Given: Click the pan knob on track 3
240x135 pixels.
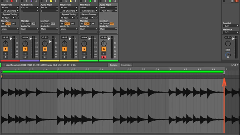Looking at the screenshot, I should (45, 43).
